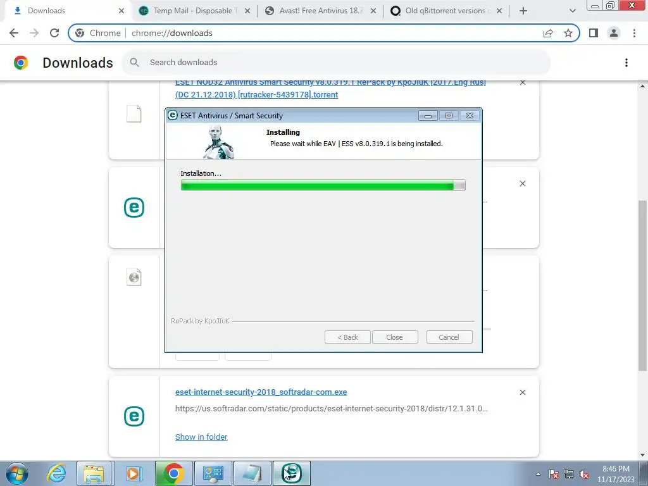The image size is (648, 486).
Task: Click ESET icon of eset-internet-security-2018 download
Action: click(134, 416)
